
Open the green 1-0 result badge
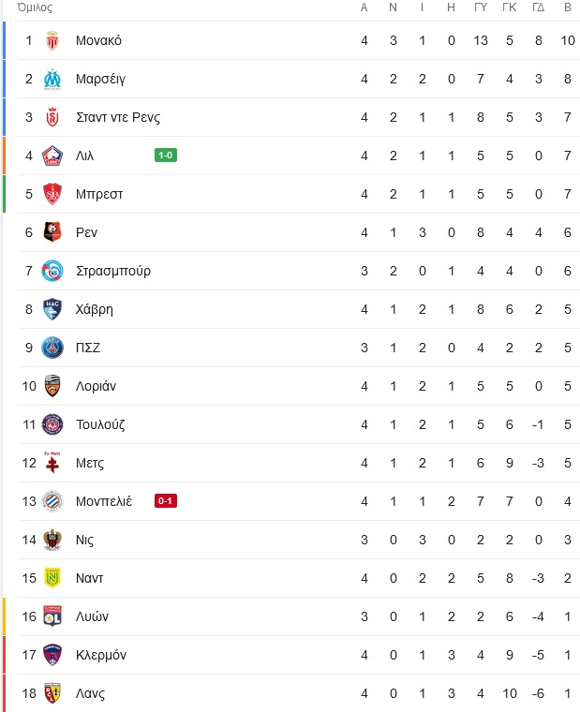[x=166, y=156]
